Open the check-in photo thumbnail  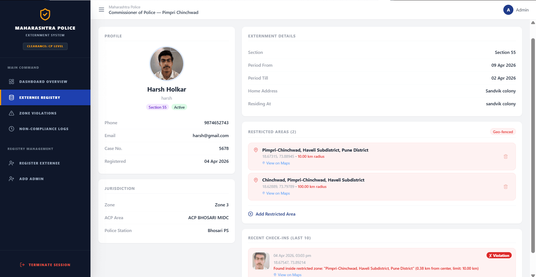click(x=261, y=261)
